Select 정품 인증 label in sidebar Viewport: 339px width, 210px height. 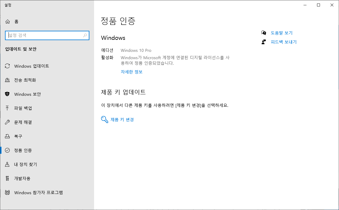pos(23,150)
